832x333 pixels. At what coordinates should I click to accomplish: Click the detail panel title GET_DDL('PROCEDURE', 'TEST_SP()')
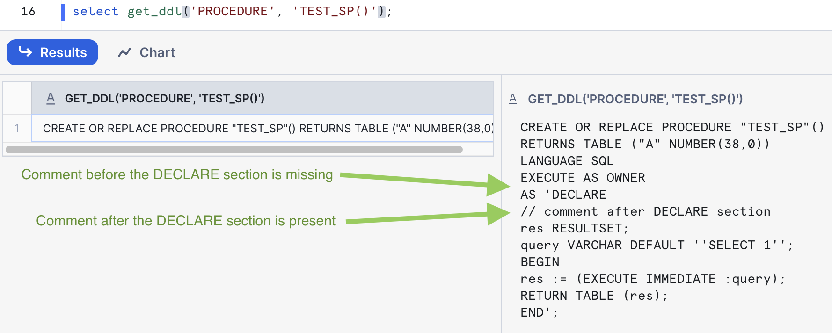coord(635,99)
